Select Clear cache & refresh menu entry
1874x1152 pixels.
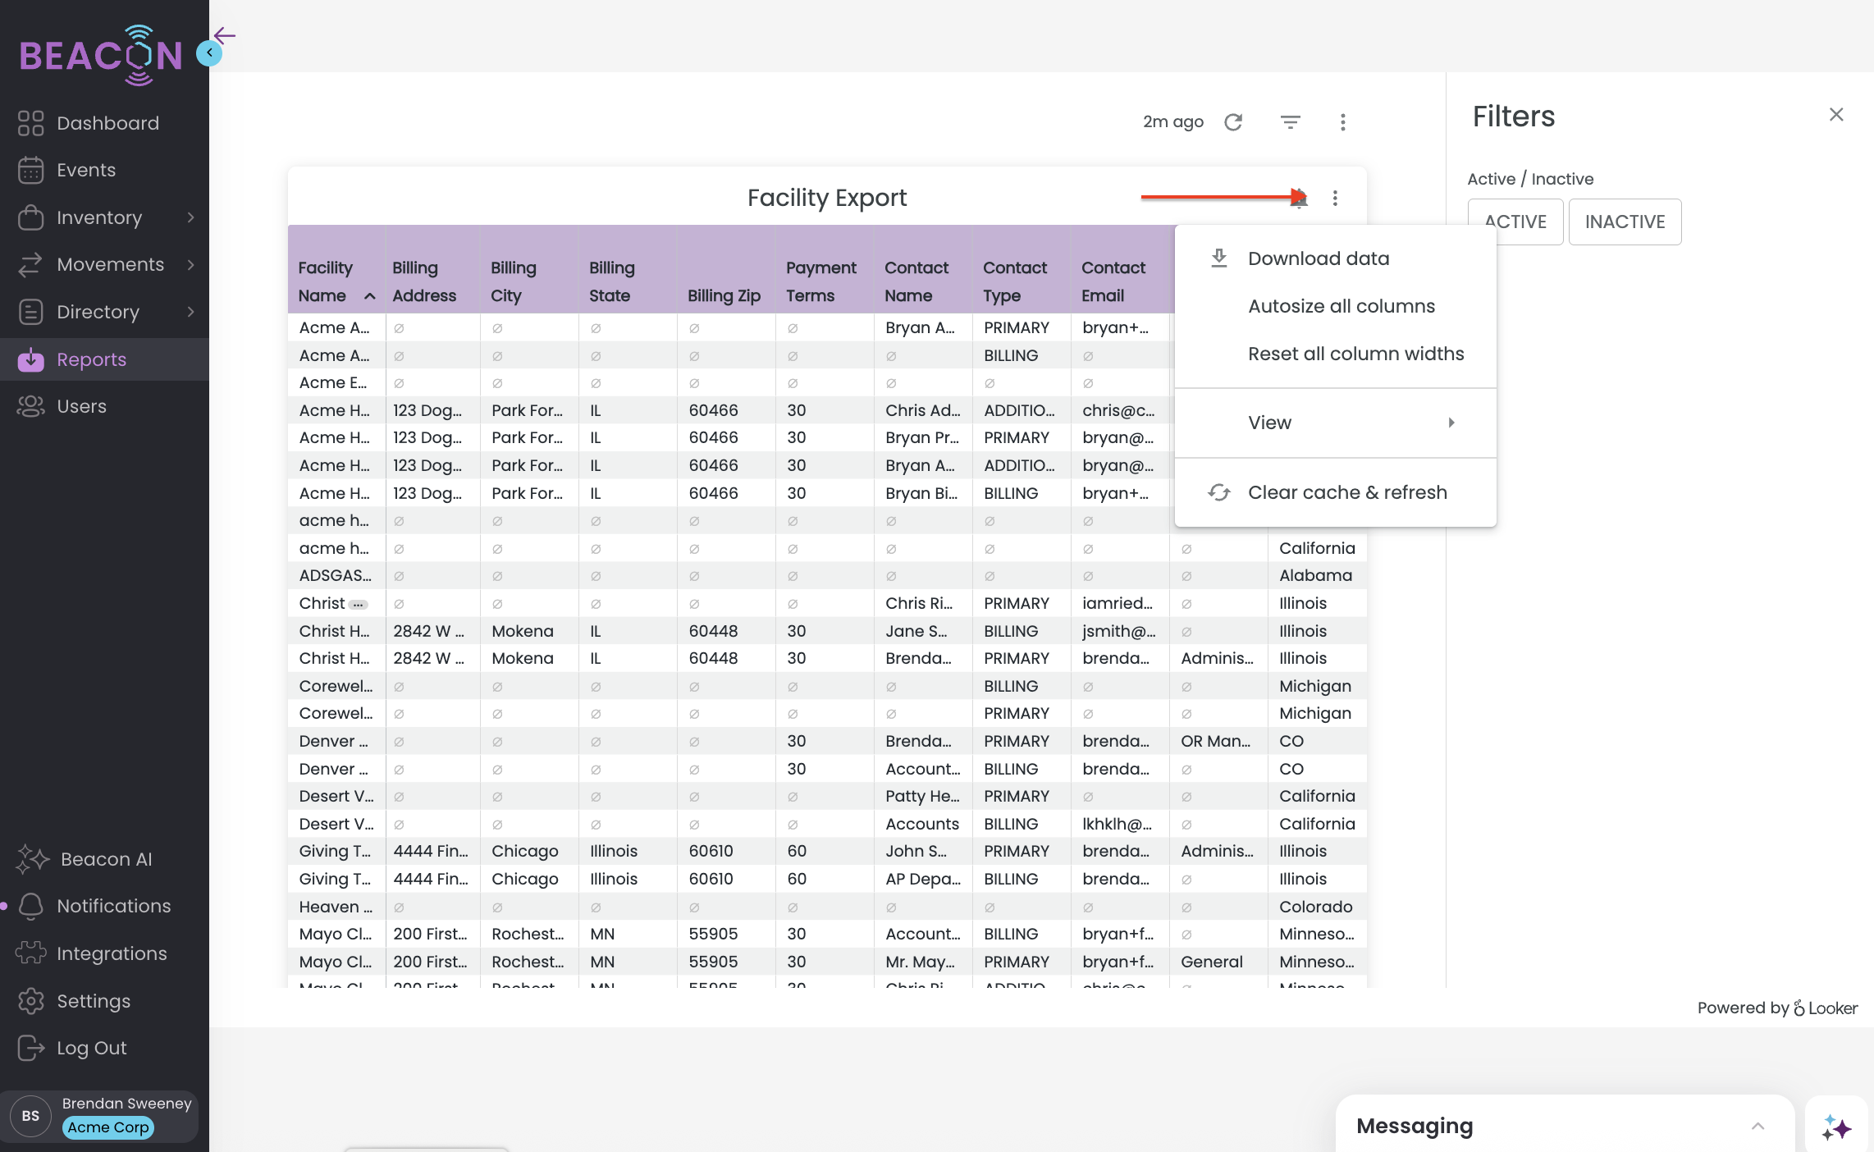1347,491
